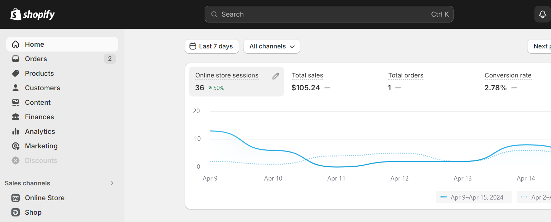The image size is (551, 222).
Task: Click the search field
Action: 328,14
